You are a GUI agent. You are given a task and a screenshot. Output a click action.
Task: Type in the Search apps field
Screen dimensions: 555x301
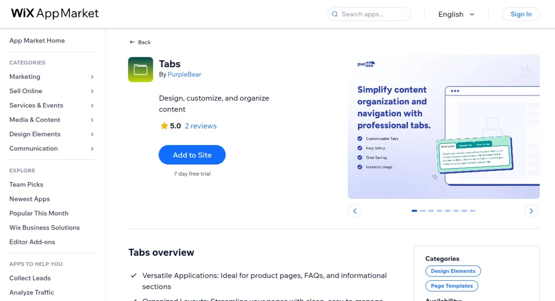click(369, 14)
